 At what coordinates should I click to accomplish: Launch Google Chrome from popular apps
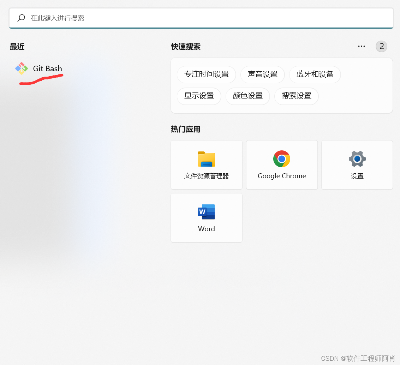pyautogui.click(x=281, y=165)
